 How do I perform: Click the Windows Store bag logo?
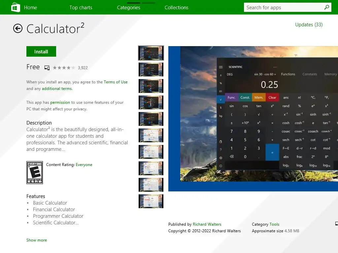point(16,7)
